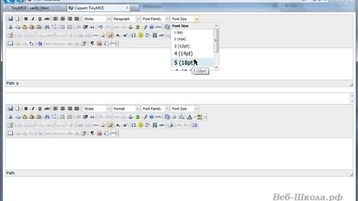Click the Copy icon in the upper editor
The height and width of the screenshot is (201, 358).
click(17, 27)
